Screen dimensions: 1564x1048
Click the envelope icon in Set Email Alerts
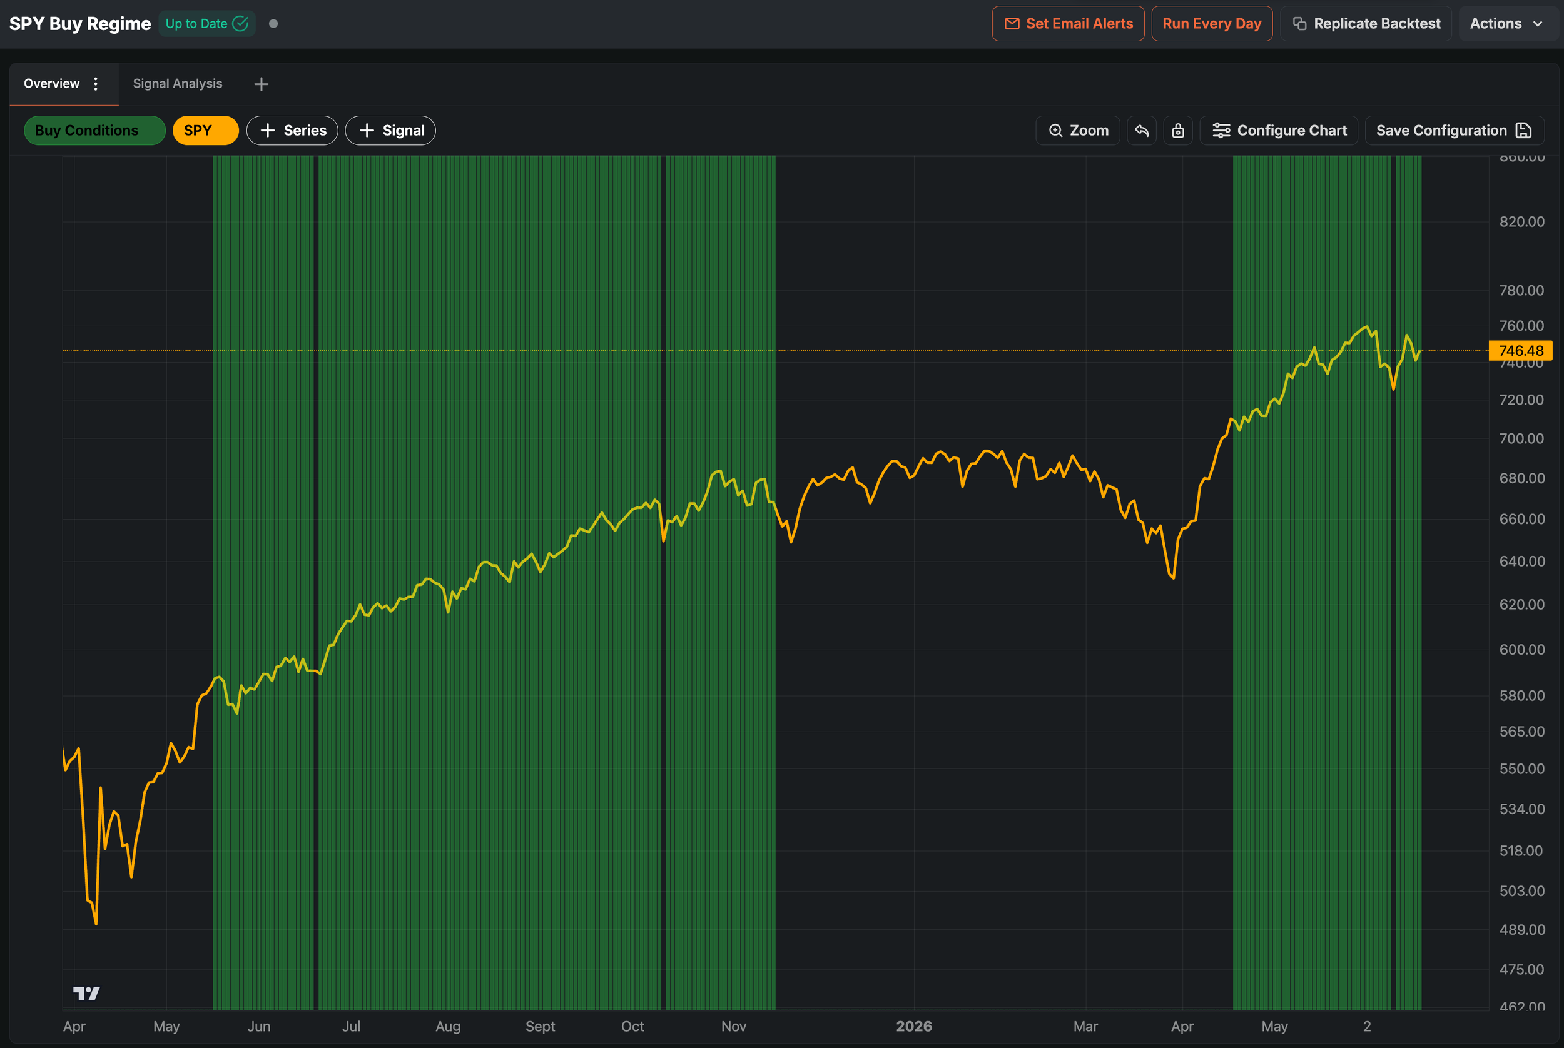click(x=1012, y=23)
